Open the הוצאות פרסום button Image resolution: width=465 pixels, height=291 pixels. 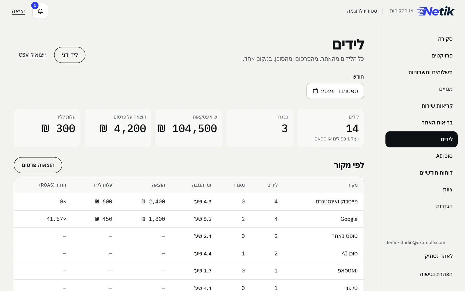click(x=38, y=165)
